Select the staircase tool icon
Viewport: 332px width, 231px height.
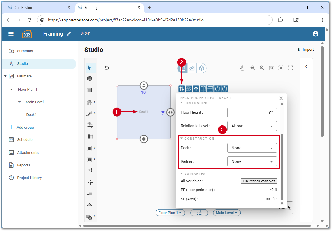click(x=90, y=113)
